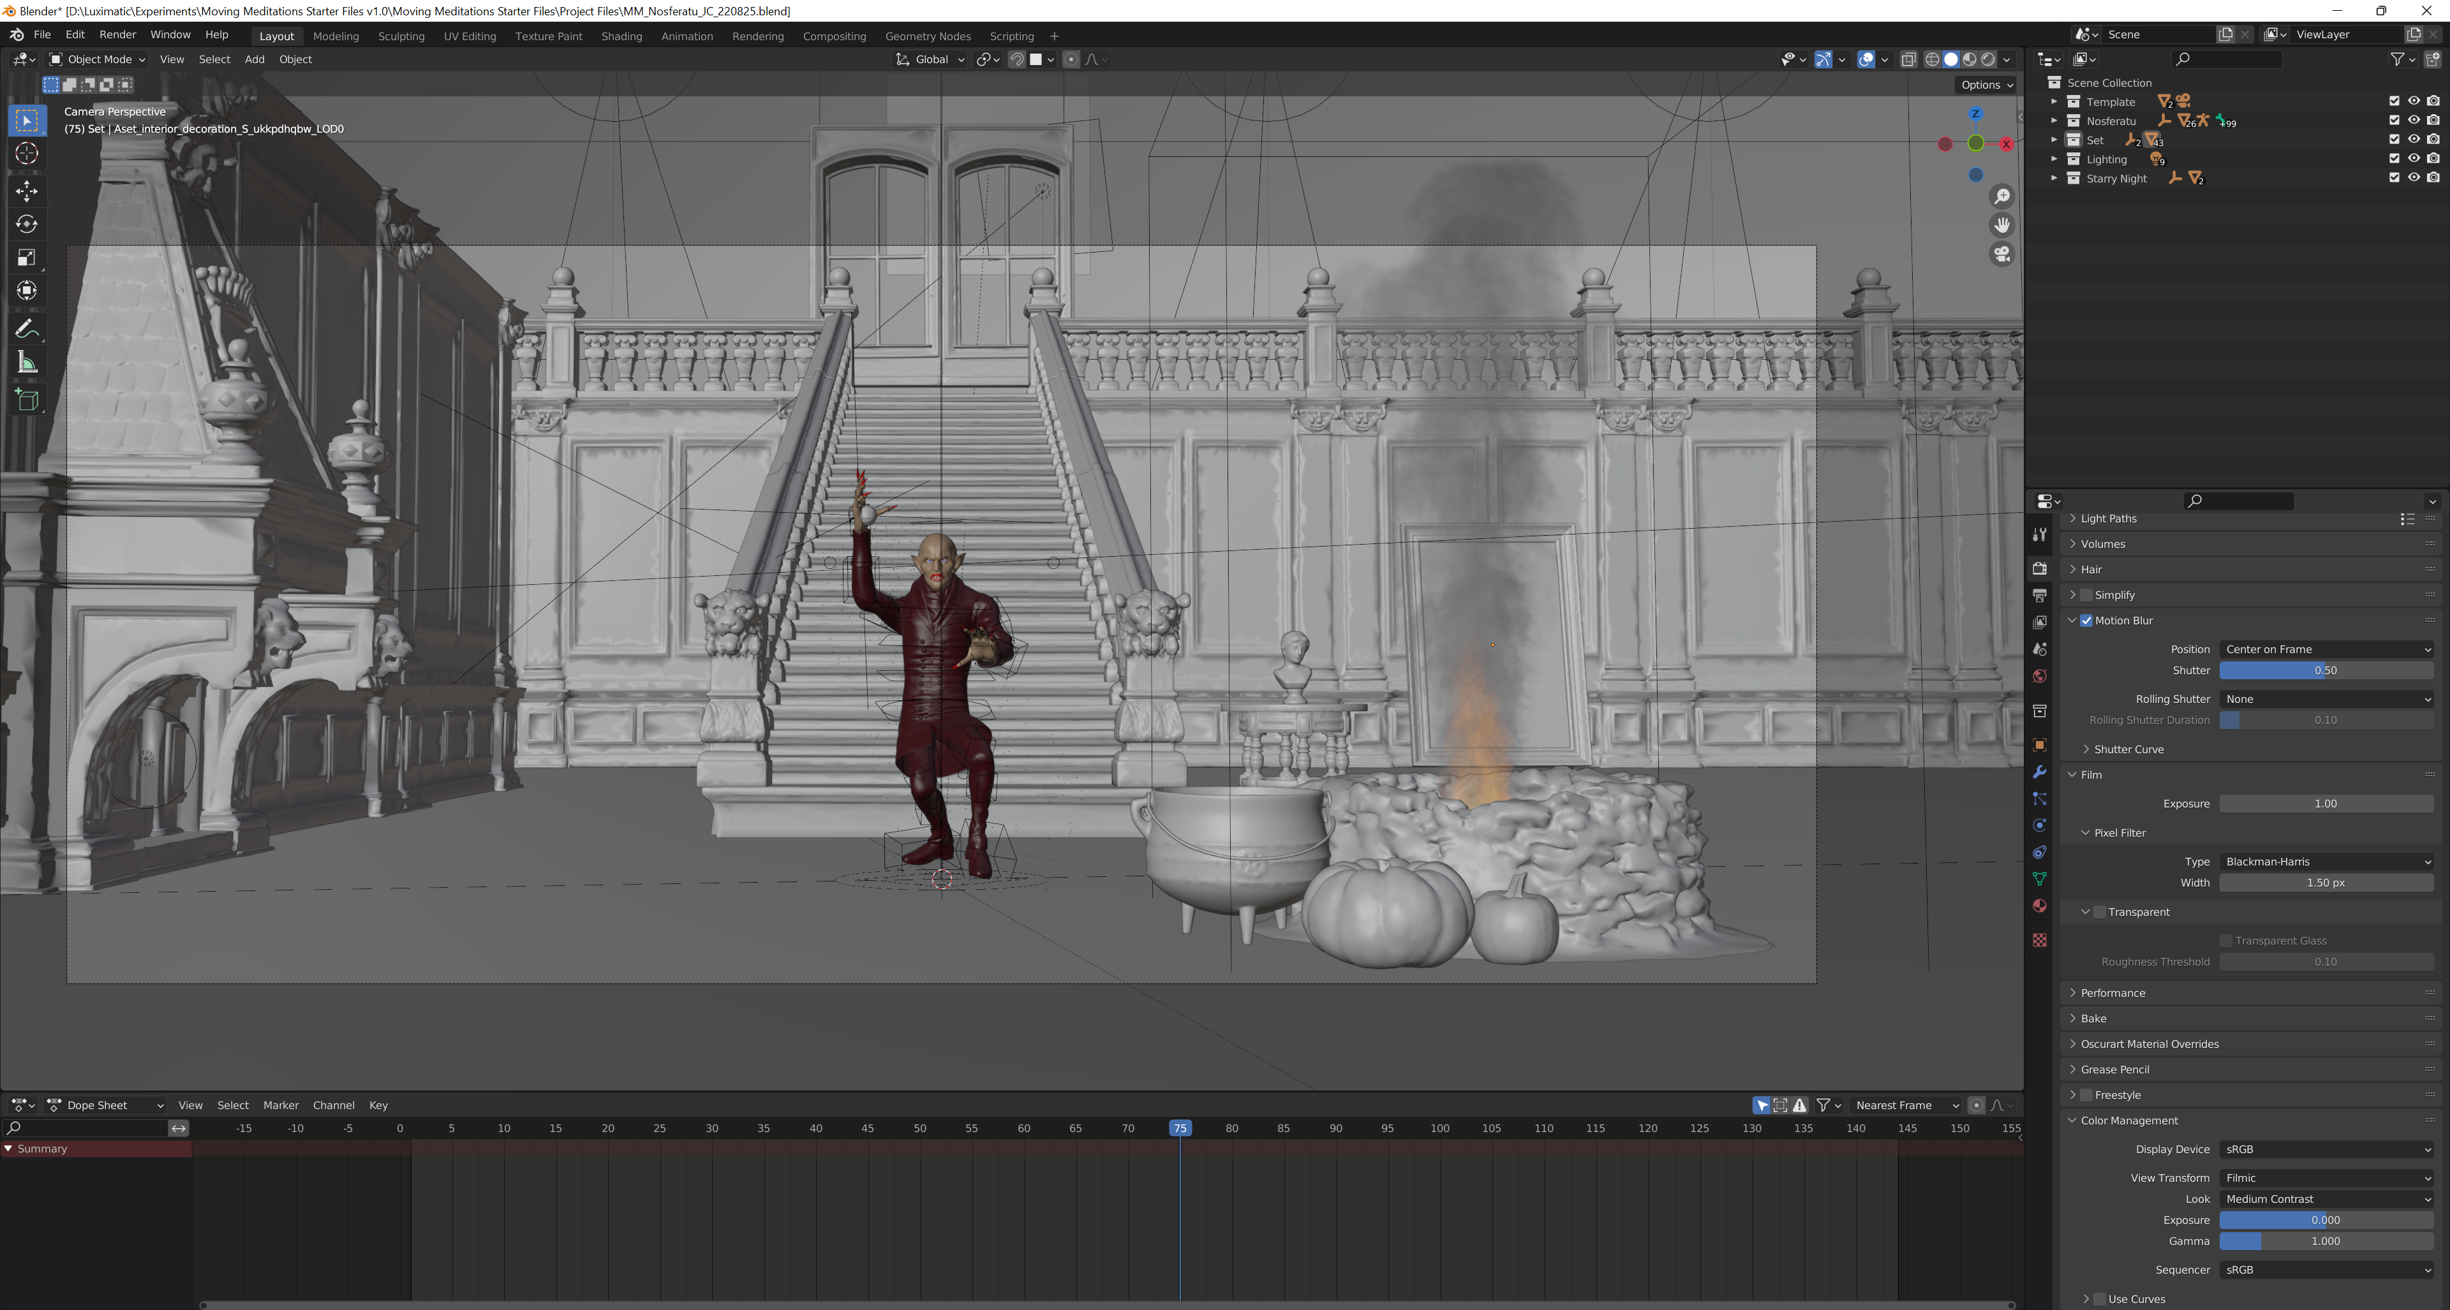This screenshot has width=2450, height=1310.
Task: Select the Measure tool
Action: tap(27, 362)
